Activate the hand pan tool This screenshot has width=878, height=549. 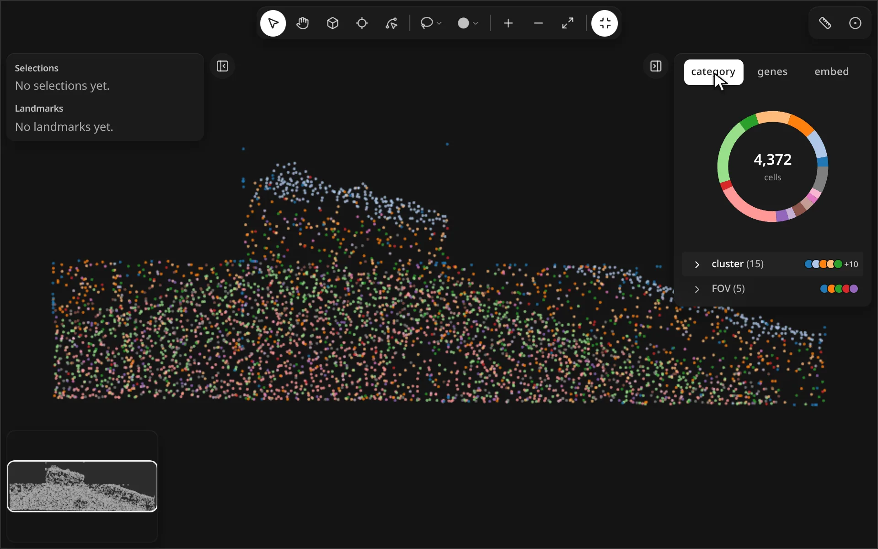click(303, 23)
